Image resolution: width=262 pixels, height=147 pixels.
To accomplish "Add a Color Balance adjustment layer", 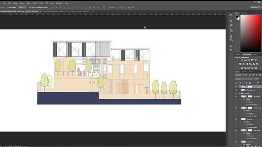I will 244,64.
